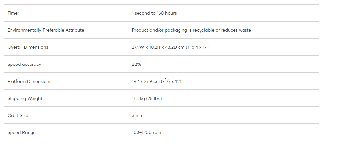The width and height of the screenshot is (339, 148).
Task: Click the Timer specification label
Action: (x=13, y=13)
